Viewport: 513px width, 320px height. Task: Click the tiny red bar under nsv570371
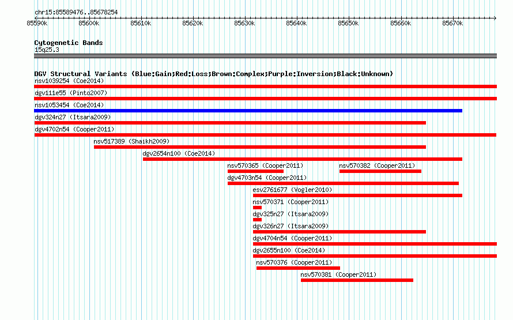tap(257, 208)
